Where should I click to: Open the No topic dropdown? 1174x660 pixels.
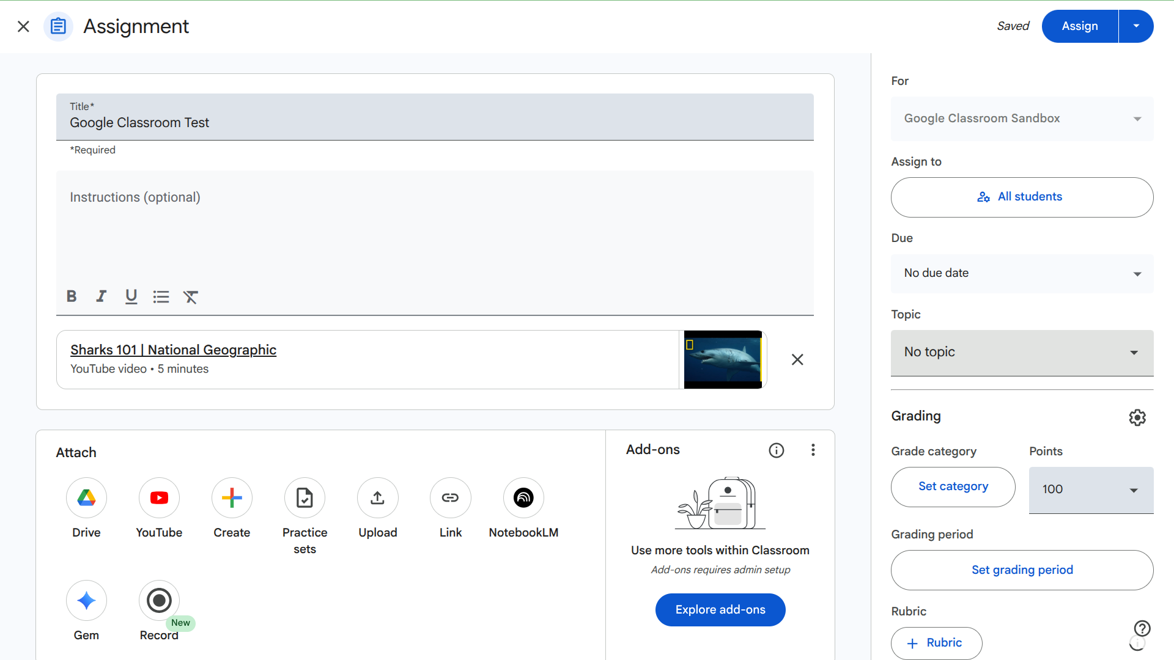coord(1022,352)
